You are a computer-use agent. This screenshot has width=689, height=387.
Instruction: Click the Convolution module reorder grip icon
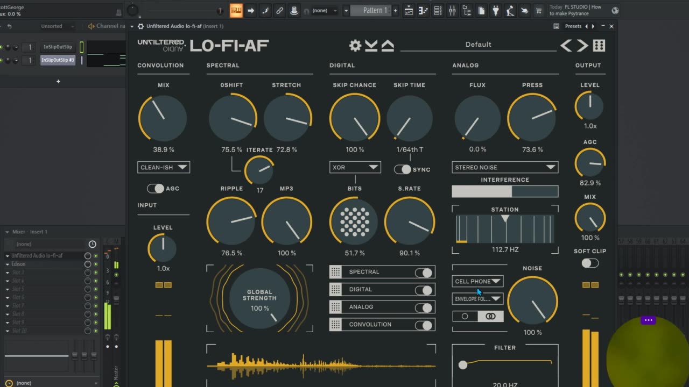tap(335, 325)
